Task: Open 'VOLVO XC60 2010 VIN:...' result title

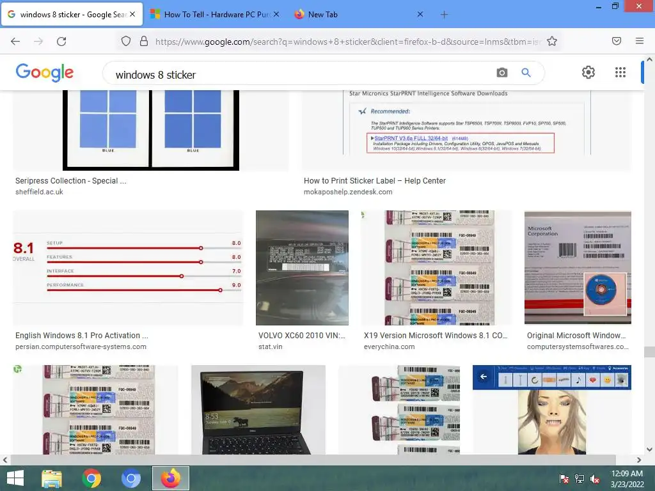Action: pos(302,336)
